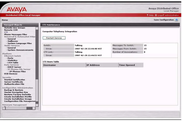Click the IP Address column header
This screenshot has width=182, height=122.
[102, 65]
